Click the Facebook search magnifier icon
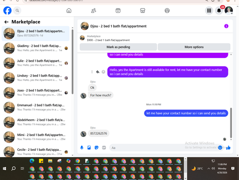Image resolution: width=239 pixels, height=180 pixels. (x=17, y=11)
